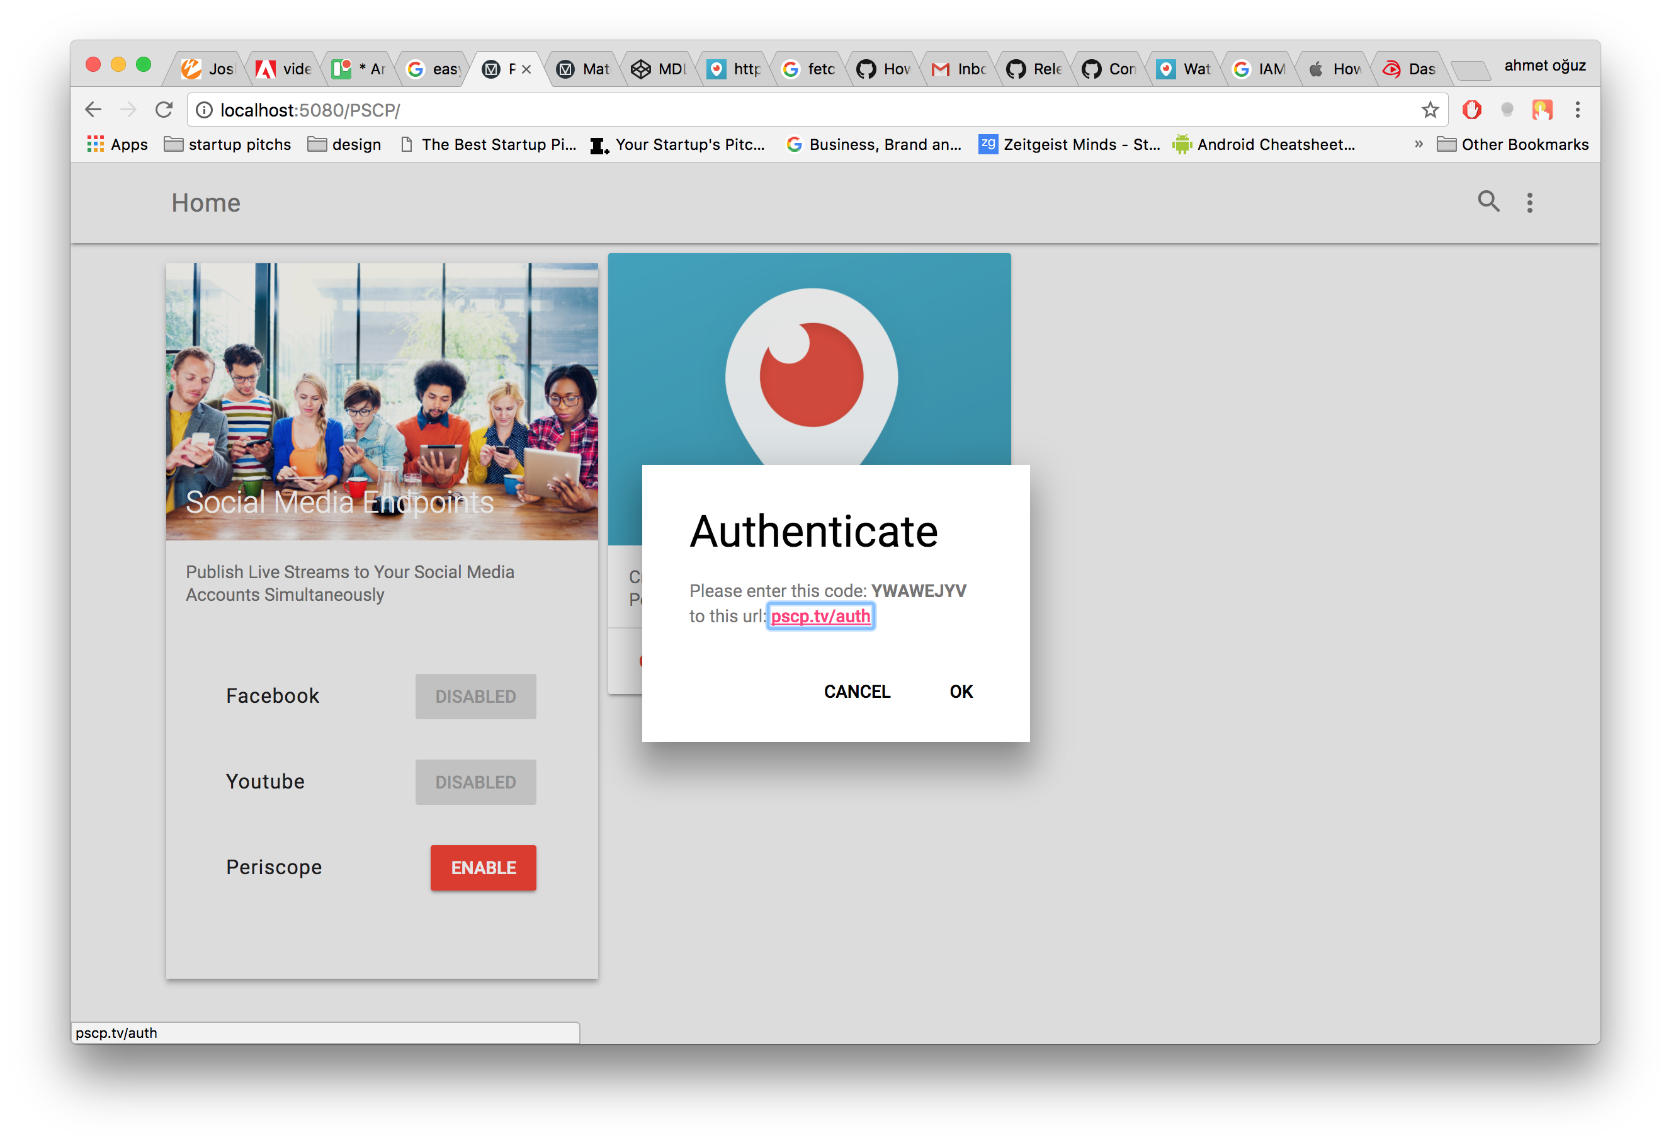The height and width of the screenshot is (1145, 1671).
Task: Click the ahmet oğuz profile button
Action: (1544, 66)
